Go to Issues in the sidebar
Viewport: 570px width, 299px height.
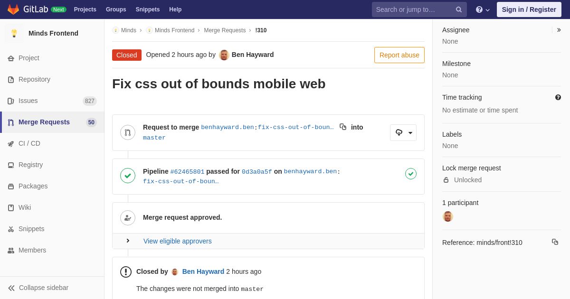28,101
